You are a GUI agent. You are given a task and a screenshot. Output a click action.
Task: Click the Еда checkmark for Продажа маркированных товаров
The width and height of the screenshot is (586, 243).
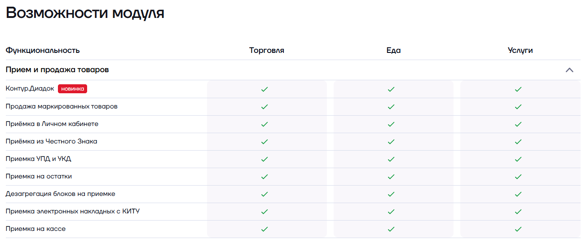coord(391,107)
